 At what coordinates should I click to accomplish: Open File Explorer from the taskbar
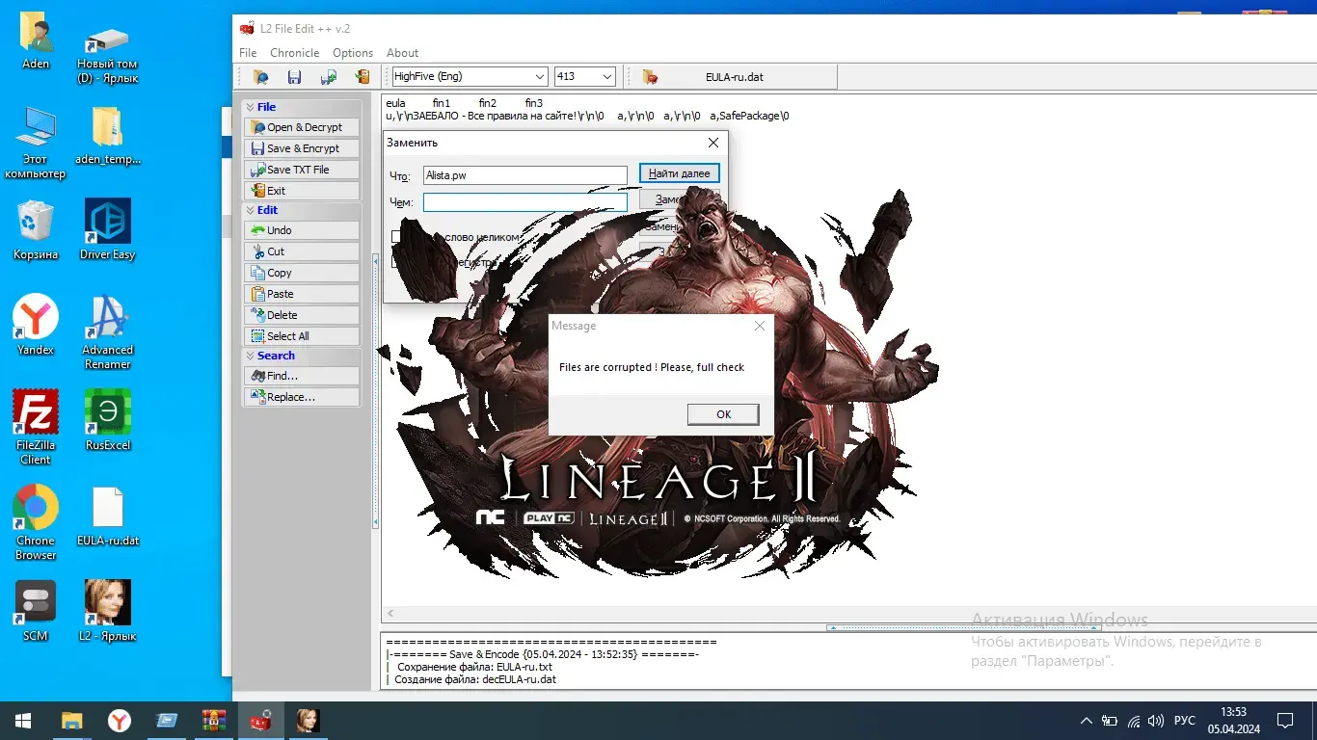[71, 721]
